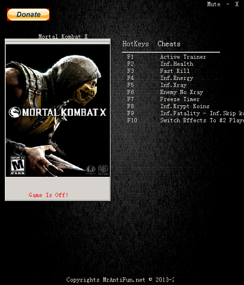244x285 pixels.
Task: Click the Fast Kill cheat entry
Action: 175,71
